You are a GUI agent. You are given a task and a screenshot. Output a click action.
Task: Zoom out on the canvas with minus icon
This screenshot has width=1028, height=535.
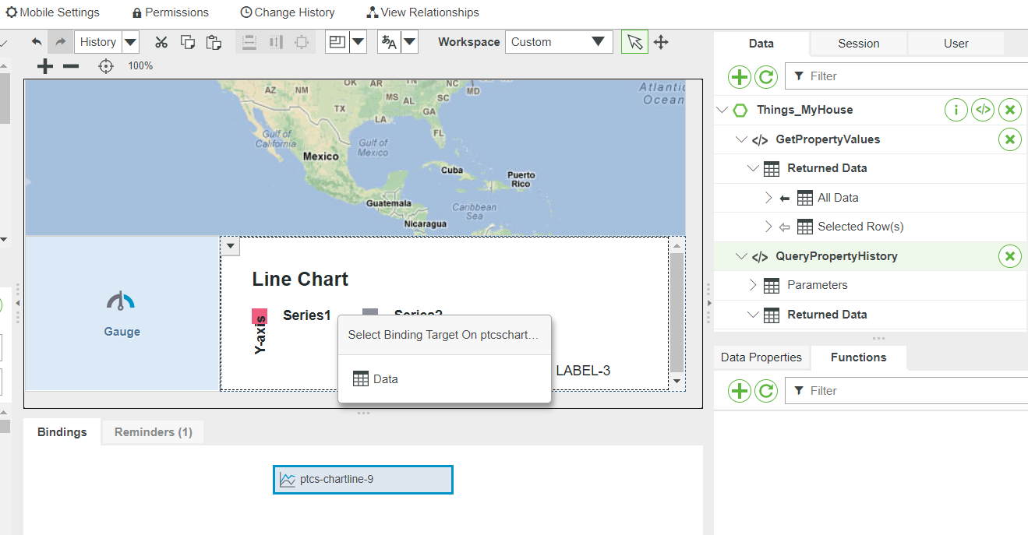tap(71, 66)
